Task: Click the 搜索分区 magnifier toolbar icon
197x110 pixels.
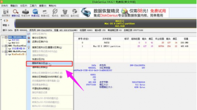Action: click(15, 12)
